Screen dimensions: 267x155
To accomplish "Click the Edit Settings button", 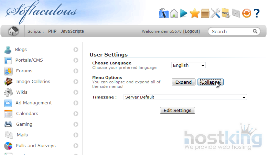I will tap(178, 110).
